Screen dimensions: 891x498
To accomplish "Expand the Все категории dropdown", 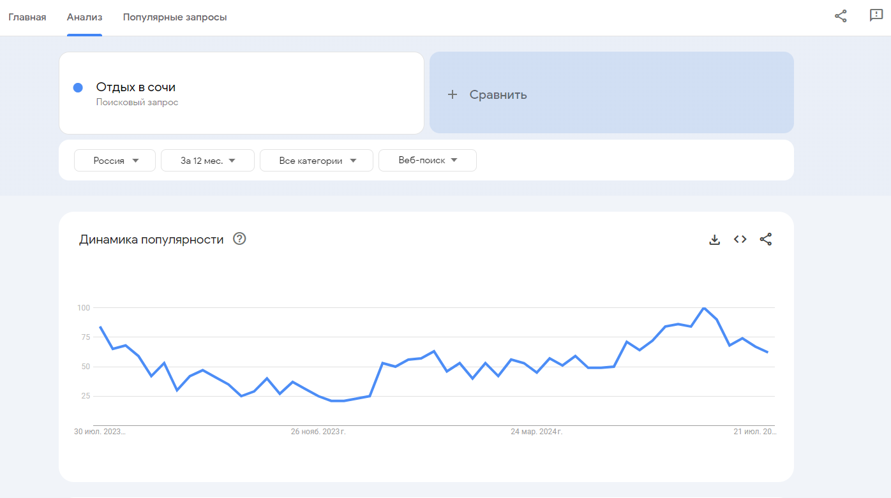I will pos(317,161).
